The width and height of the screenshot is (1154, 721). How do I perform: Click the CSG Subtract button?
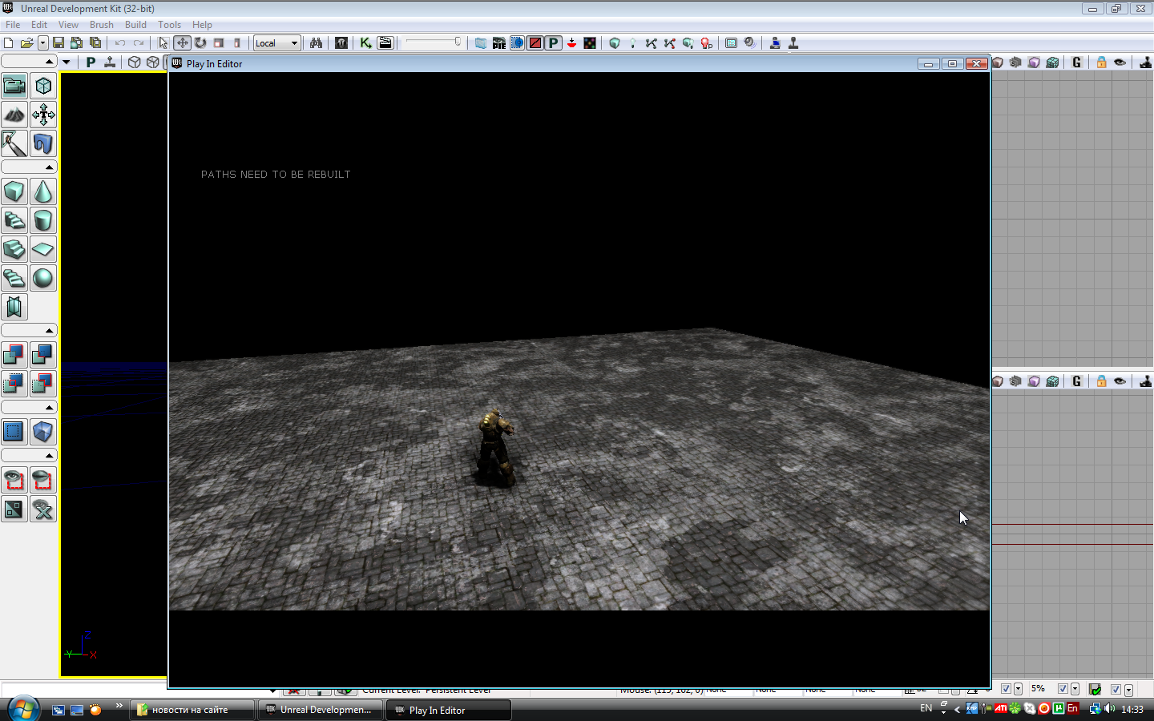(x=43, y=355)
